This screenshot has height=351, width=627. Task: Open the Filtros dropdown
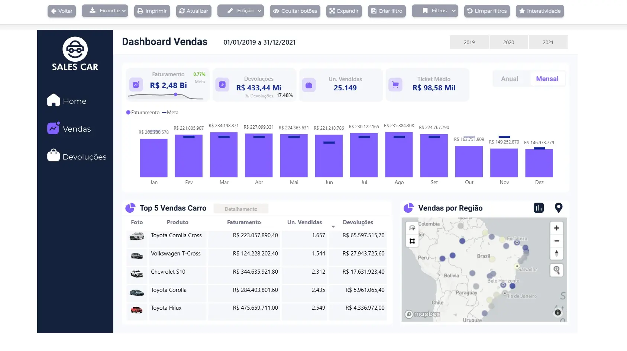435,11
